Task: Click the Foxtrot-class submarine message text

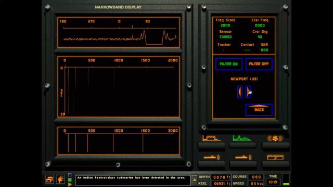Action: tap(131, 178)
